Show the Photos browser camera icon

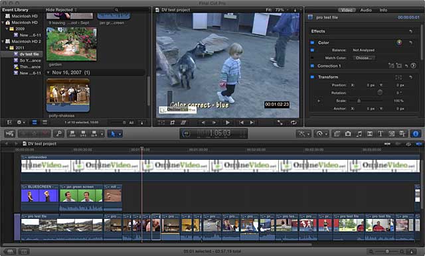click(348, 134)
